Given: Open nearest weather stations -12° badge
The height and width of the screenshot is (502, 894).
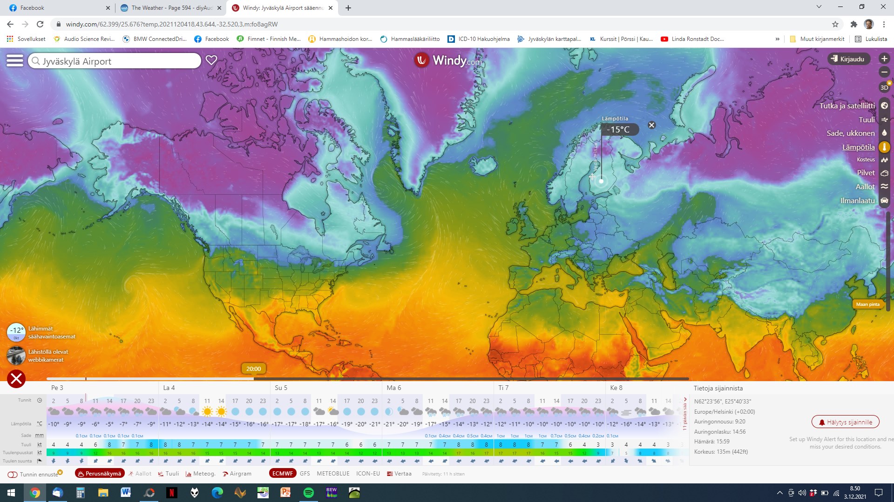Looking at the screenshot, I should (16, 332).
